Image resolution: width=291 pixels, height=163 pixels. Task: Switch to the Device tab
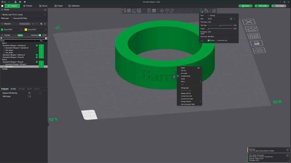pos(43,6)
